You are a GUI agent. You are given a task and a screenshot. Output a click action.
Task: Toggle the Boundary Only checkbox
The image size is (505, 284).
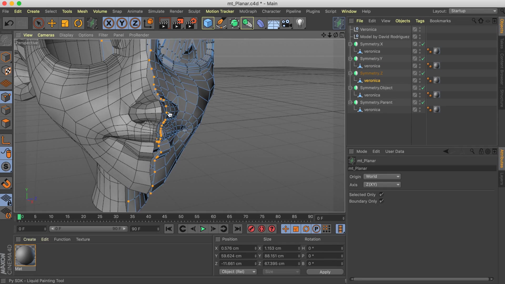pos(381,201)
